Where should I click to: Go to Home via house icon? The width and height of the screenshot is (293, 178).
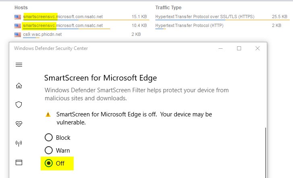coord(19,85)
